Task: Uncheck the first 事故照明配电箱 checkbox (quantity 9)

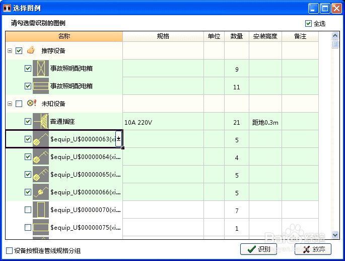Action: click(x=28, y=68)
